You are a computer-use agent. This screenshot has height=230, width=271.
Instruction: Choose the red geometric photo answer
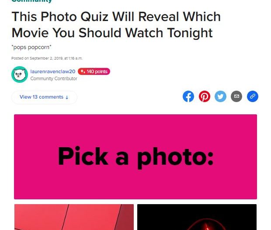point(74,217)
